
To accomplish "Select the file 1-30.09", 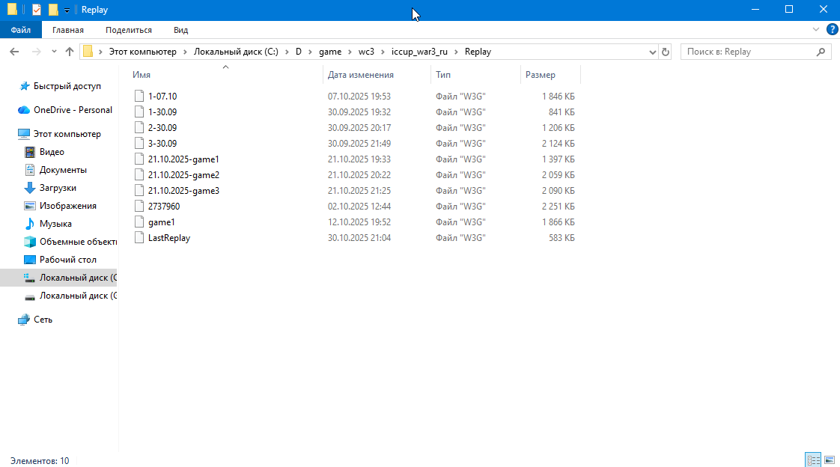I will (x=162, y=112).
